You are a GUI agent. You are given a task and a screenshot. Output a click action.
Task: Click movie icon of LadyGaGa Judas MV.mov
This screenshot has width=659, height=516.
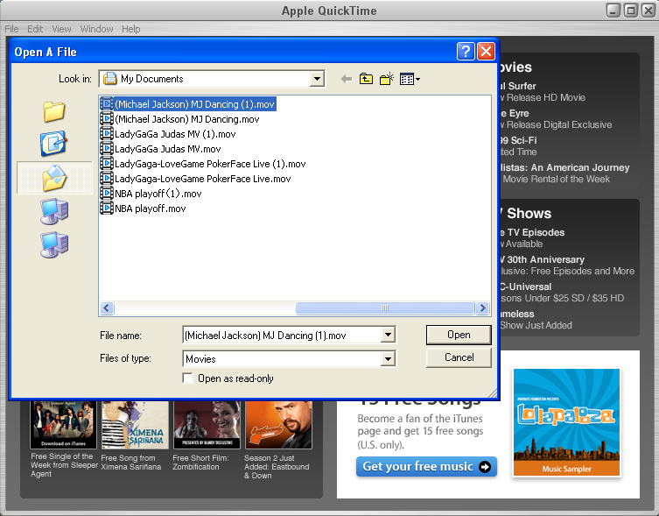[107, 149]
